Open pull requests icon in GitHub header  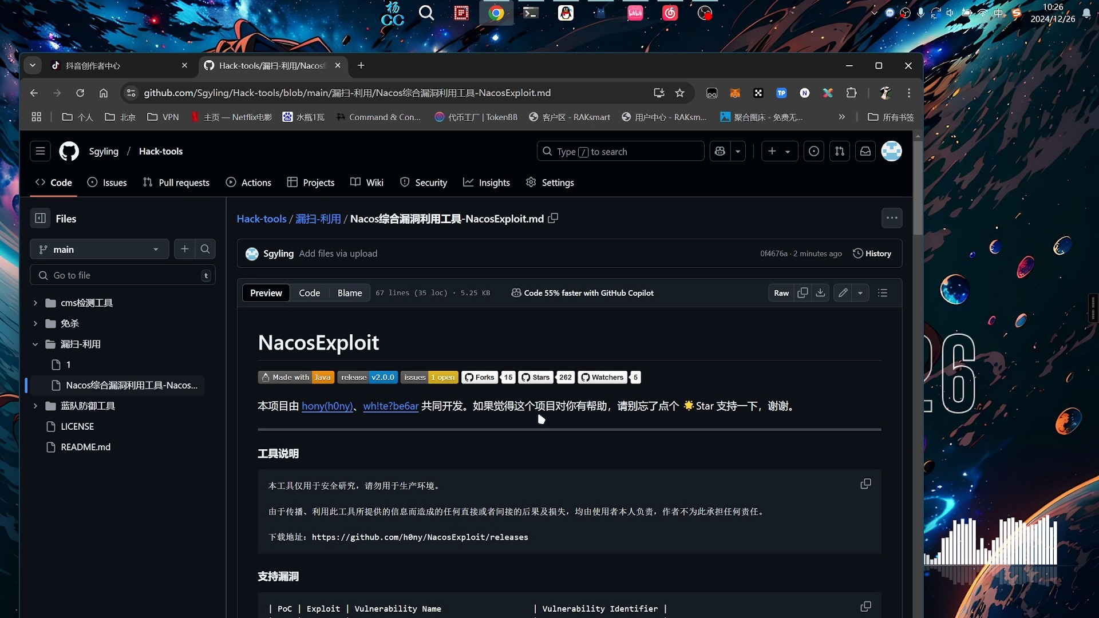click(839, 151)
